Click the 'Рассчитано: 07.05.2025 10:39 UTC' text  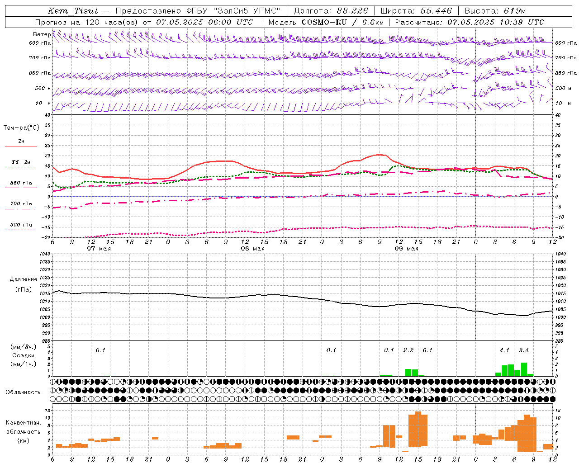tap(470, 22)
